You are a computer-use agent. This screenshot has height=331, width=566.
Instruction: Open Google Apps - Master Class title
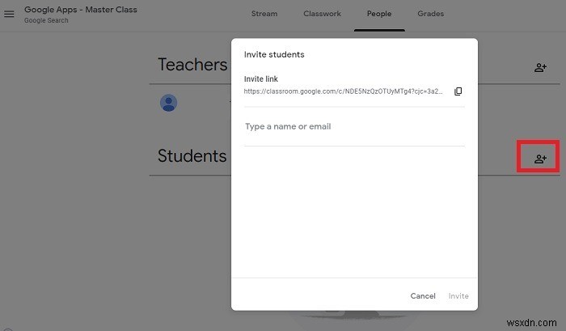point(81,10)
